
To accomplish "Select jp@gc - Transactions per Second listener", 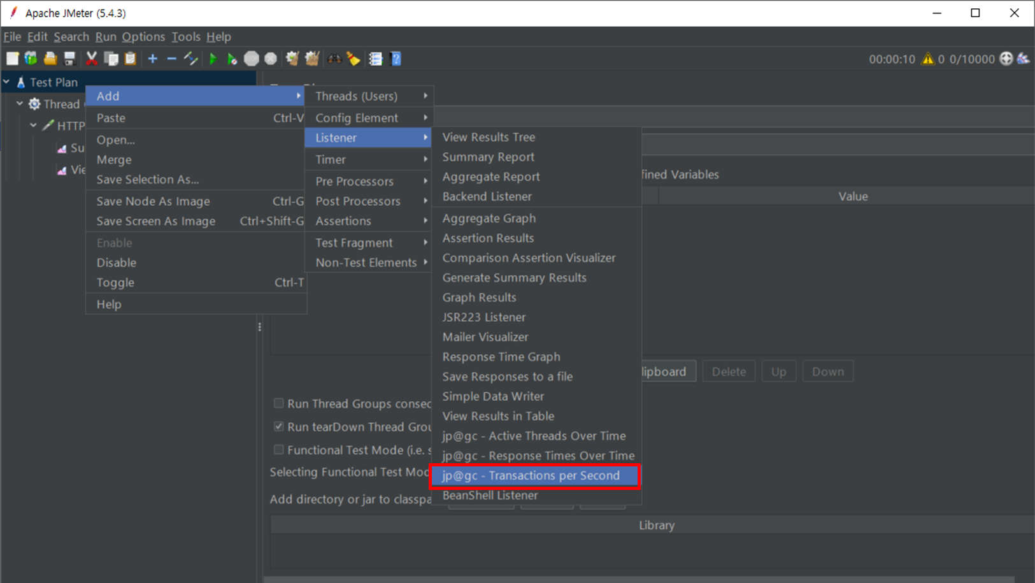I will tap(535, 475).
